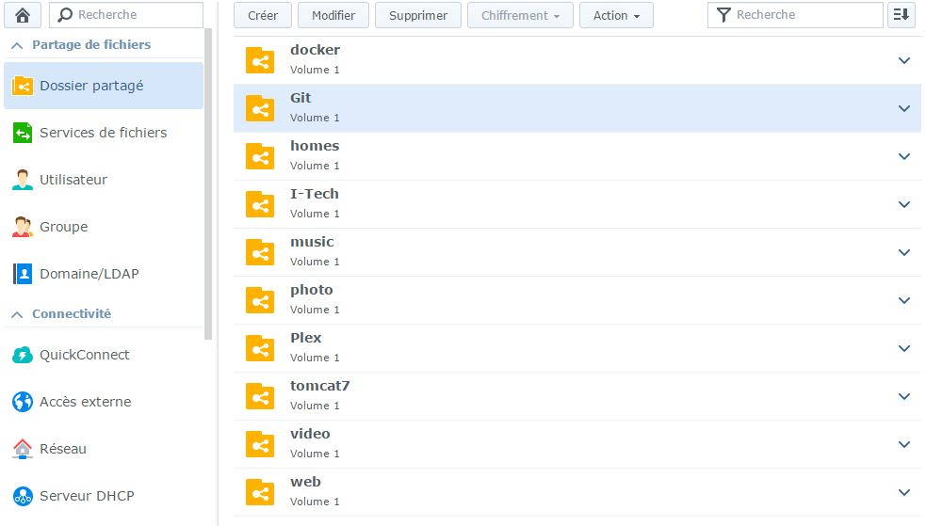Viewport: 926px width, 526px height.
Task: Click the Plex shared folder icon
Action: click(x=260, y=348)
